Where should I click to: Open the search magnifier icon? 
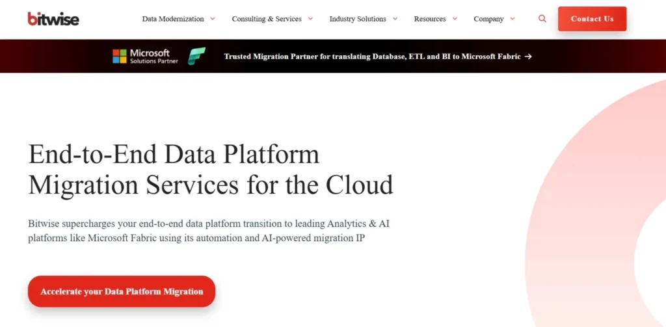click(x=542, y=19)
